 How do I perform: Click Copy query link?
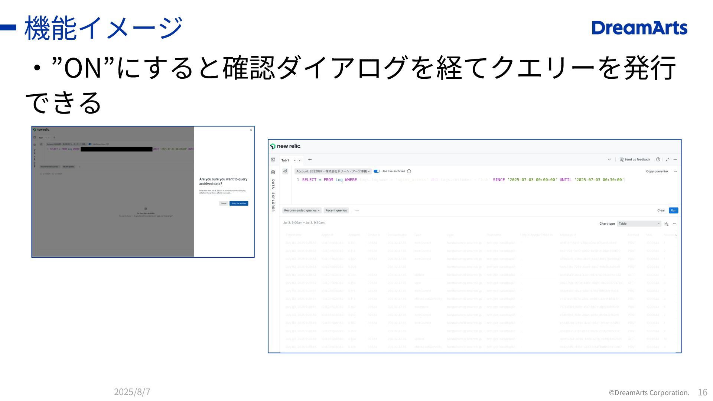click(657, 172)
